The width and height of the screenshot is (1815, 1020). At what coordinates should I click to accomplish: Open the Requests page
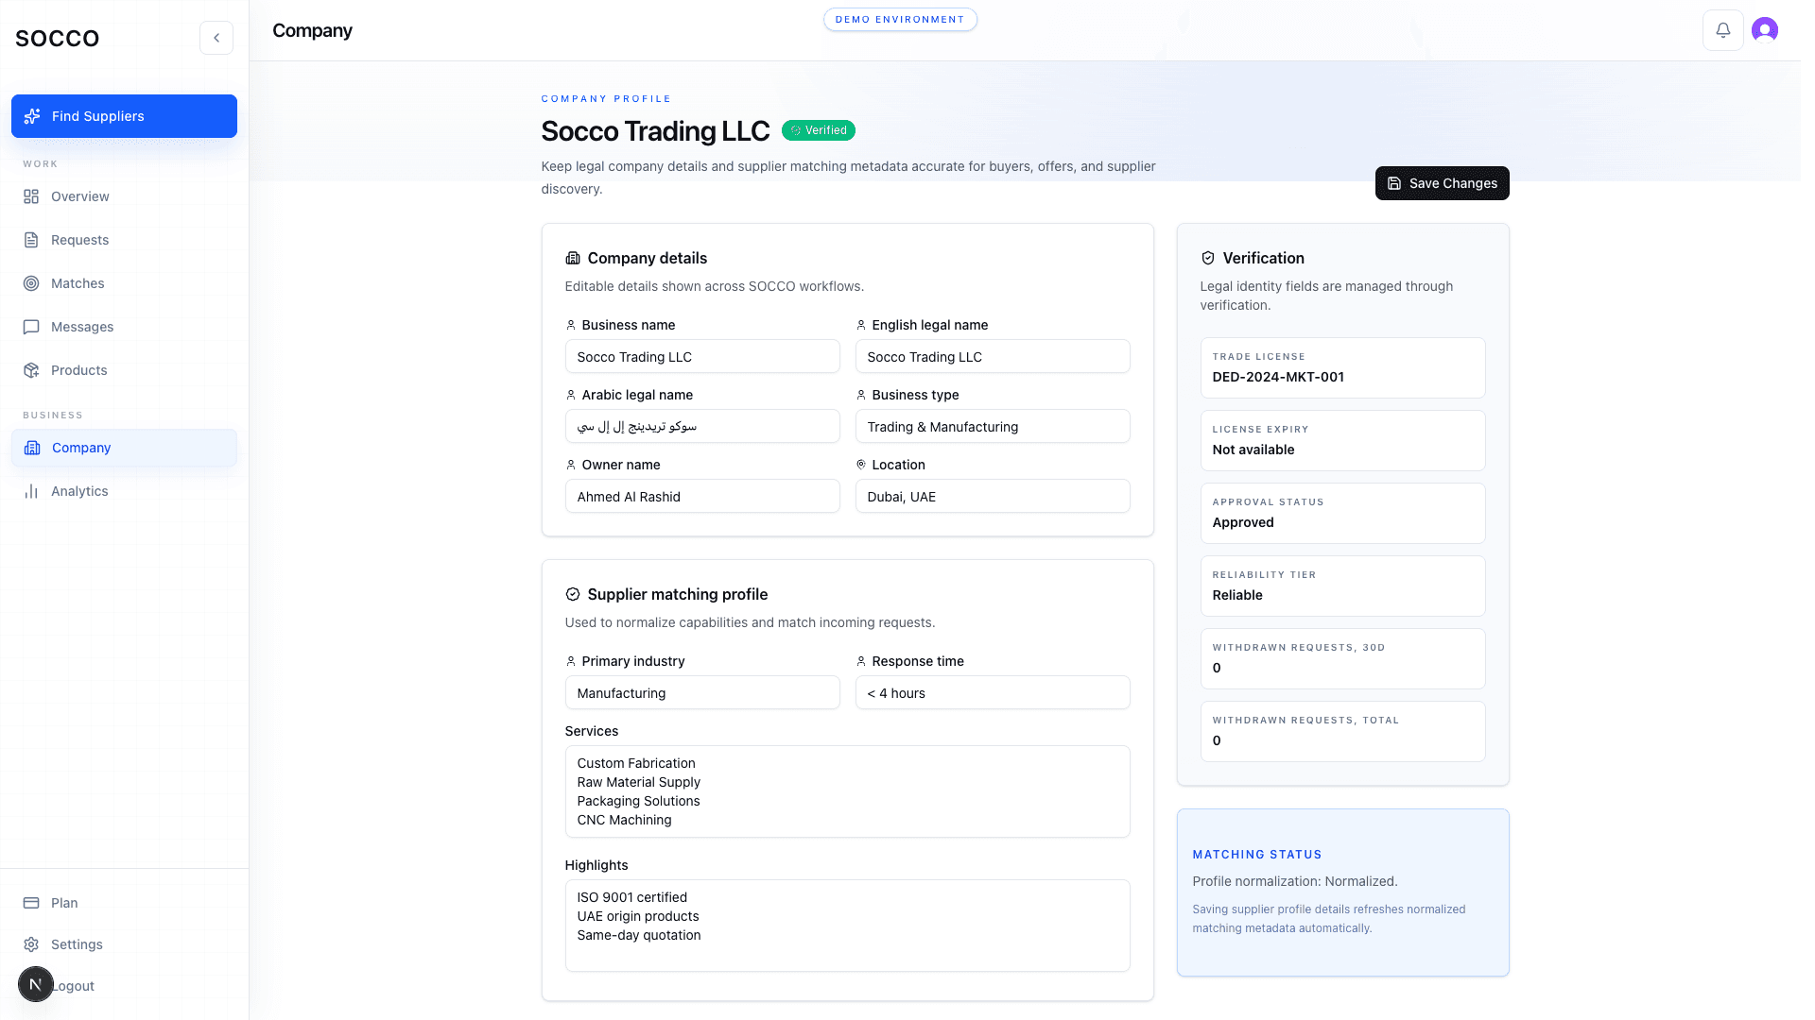[124, 240]
